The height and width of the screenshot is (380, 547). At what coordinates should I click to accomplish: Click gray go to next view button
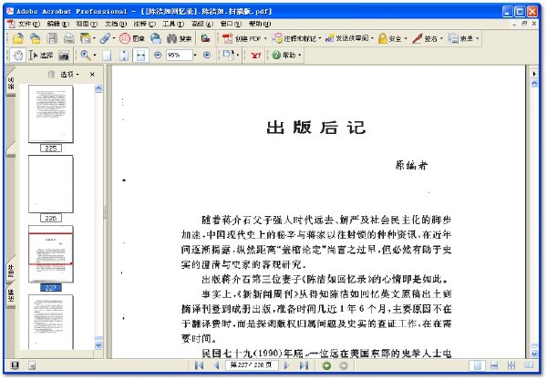tap(344, 365)
